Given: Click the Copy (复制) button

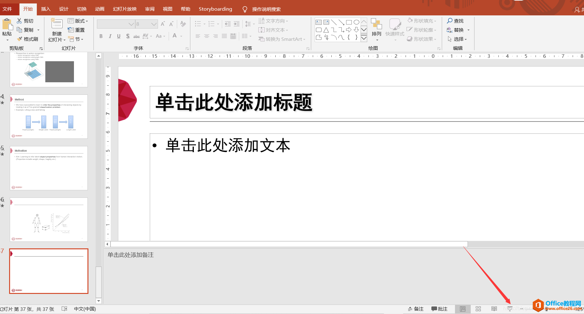Looking at the screenshot, I should 25,30.
